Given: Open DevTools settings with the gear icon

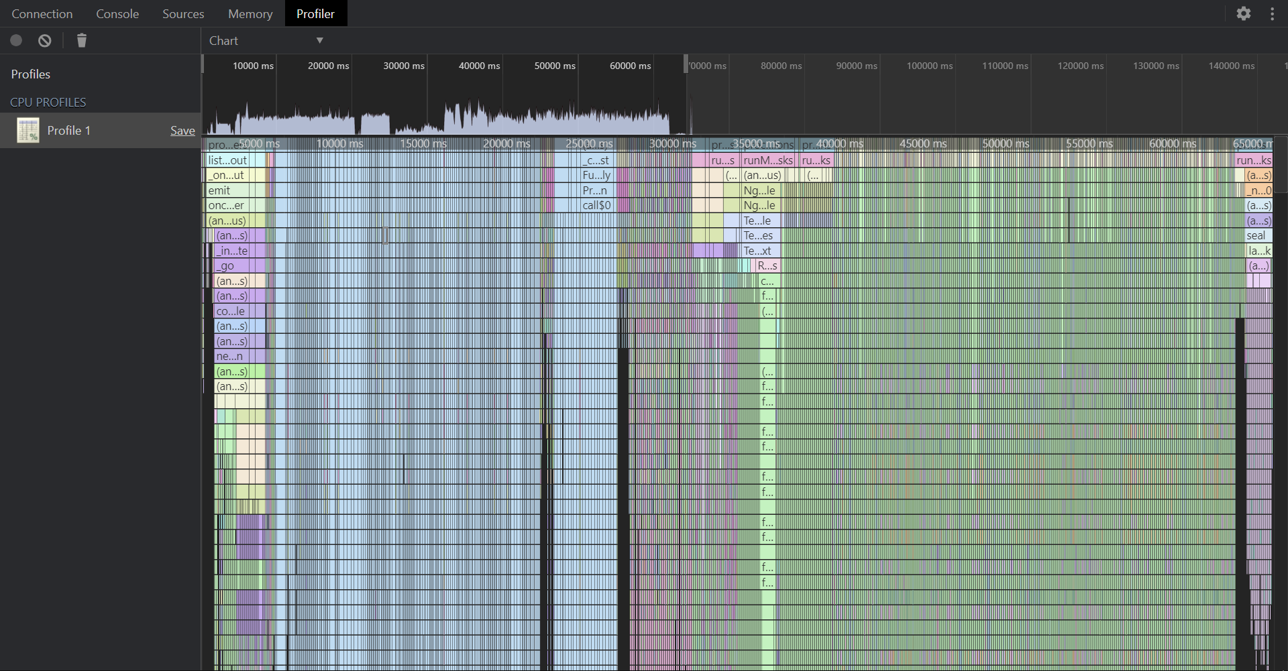Looking at the screenshot, I should pos(1244,13).
